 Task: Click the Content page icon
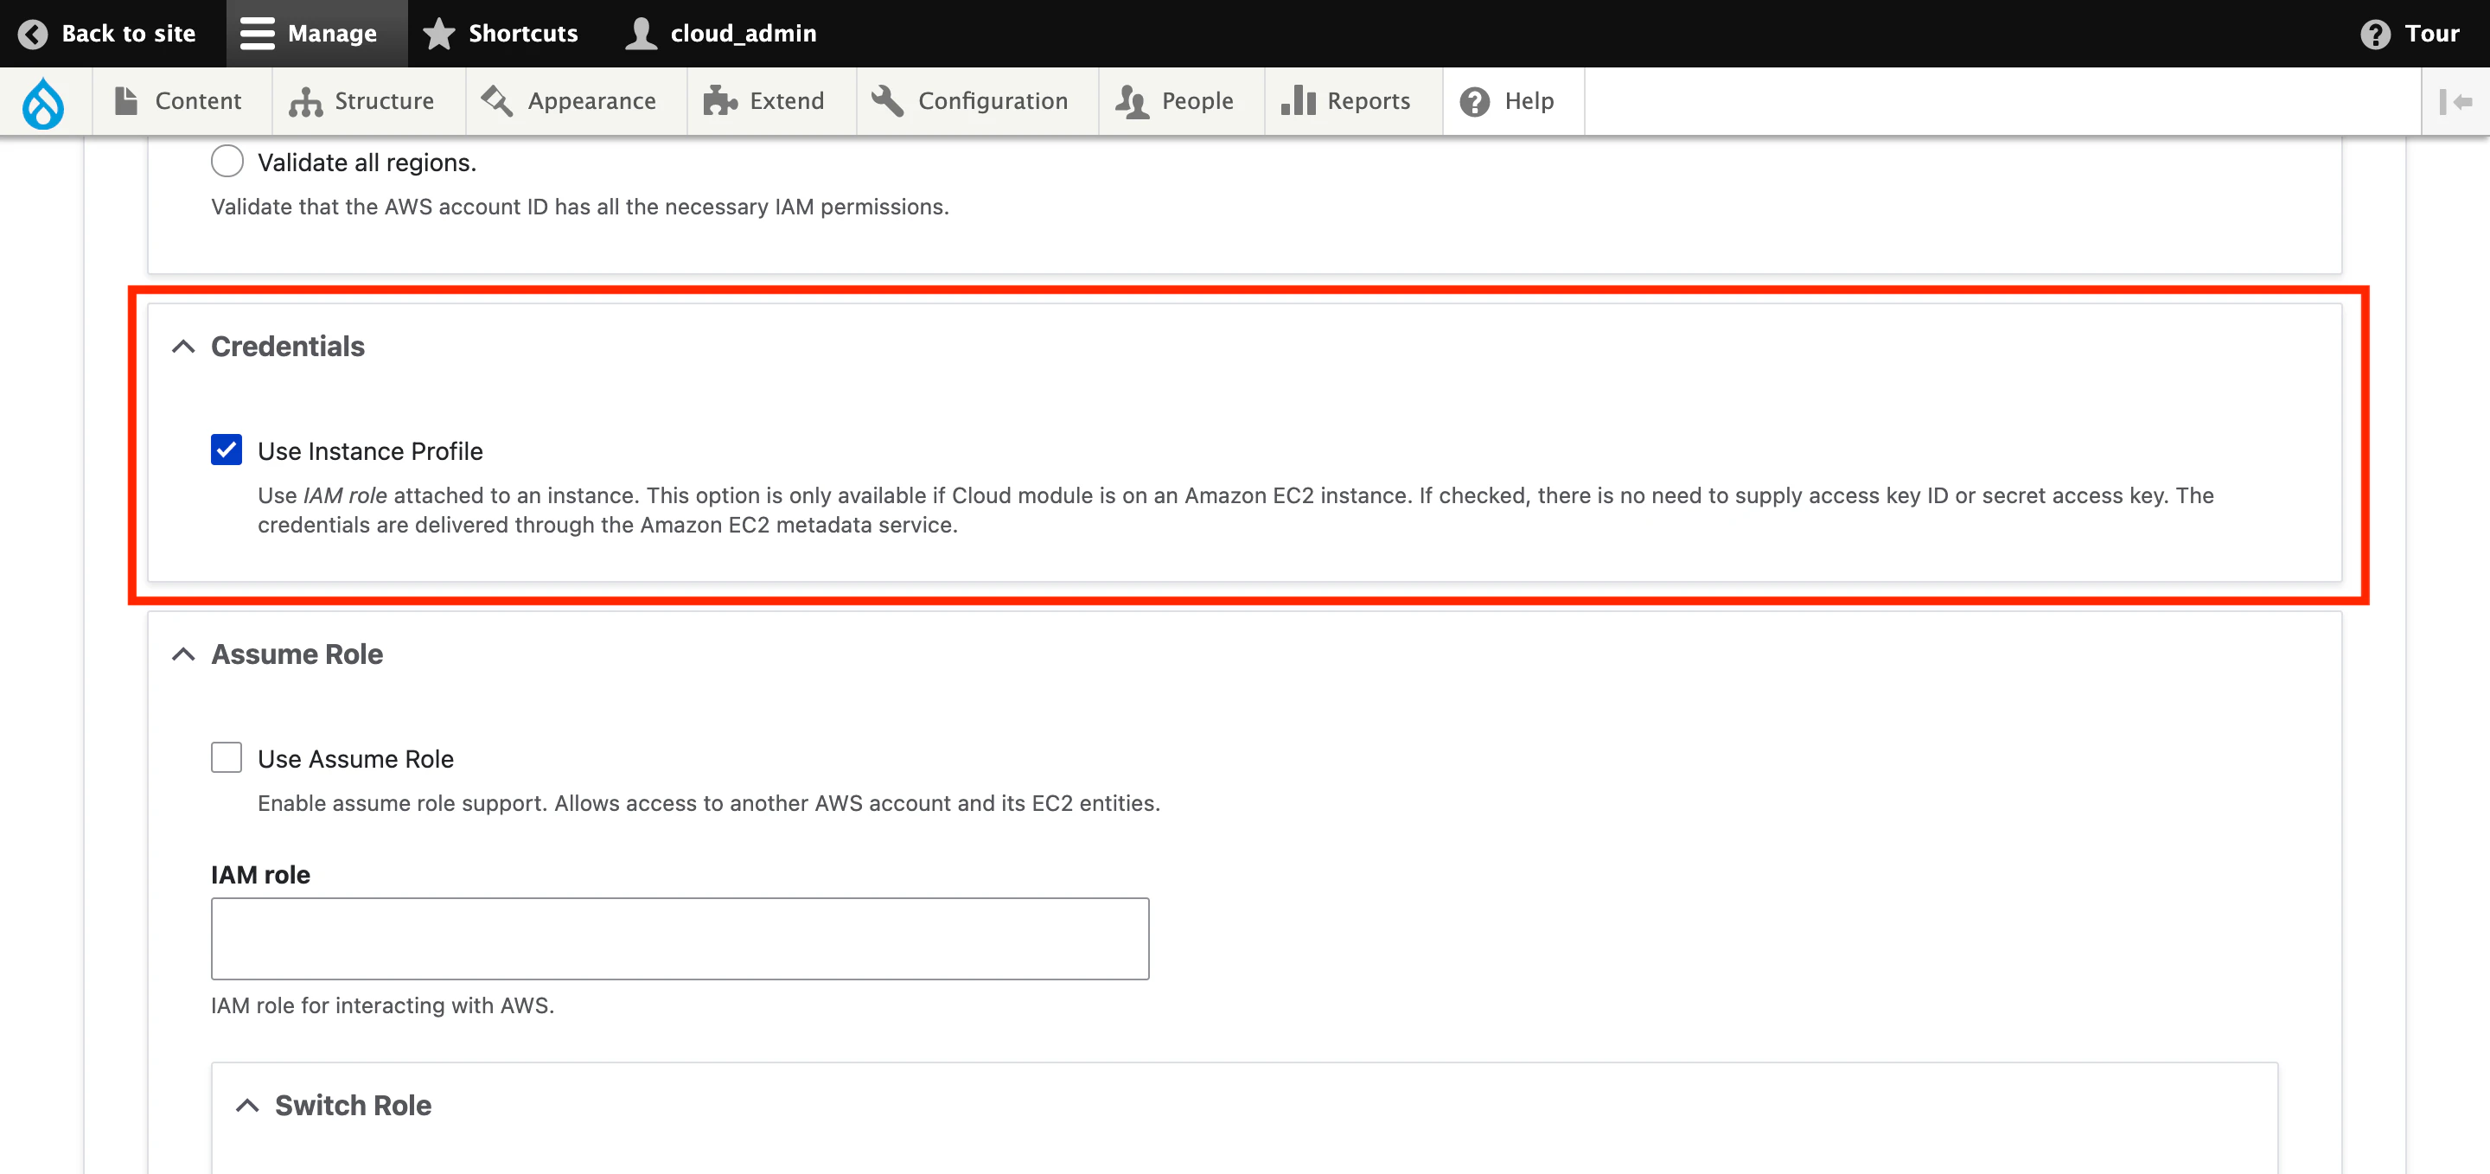pyautogui.click(x=125, y=100)
